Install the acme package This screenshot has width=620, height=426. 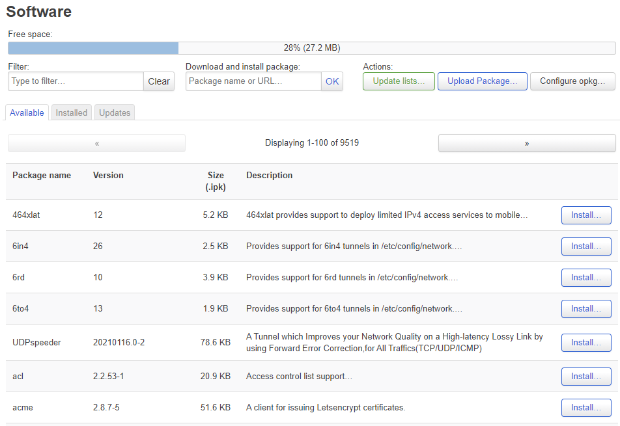click(585, 408)
